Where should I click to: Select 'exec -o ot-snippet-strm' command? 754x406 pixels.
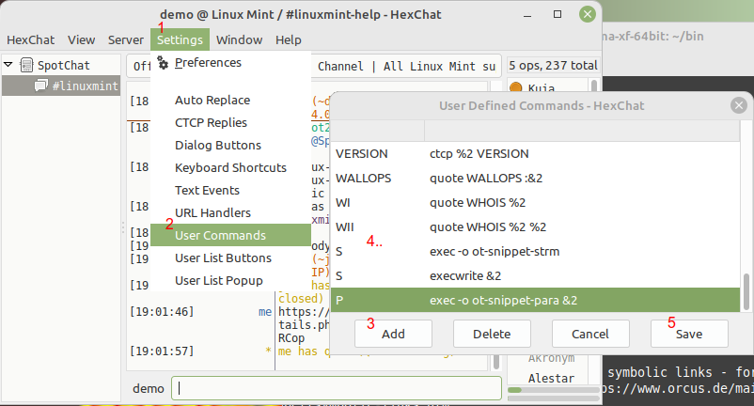495,251
